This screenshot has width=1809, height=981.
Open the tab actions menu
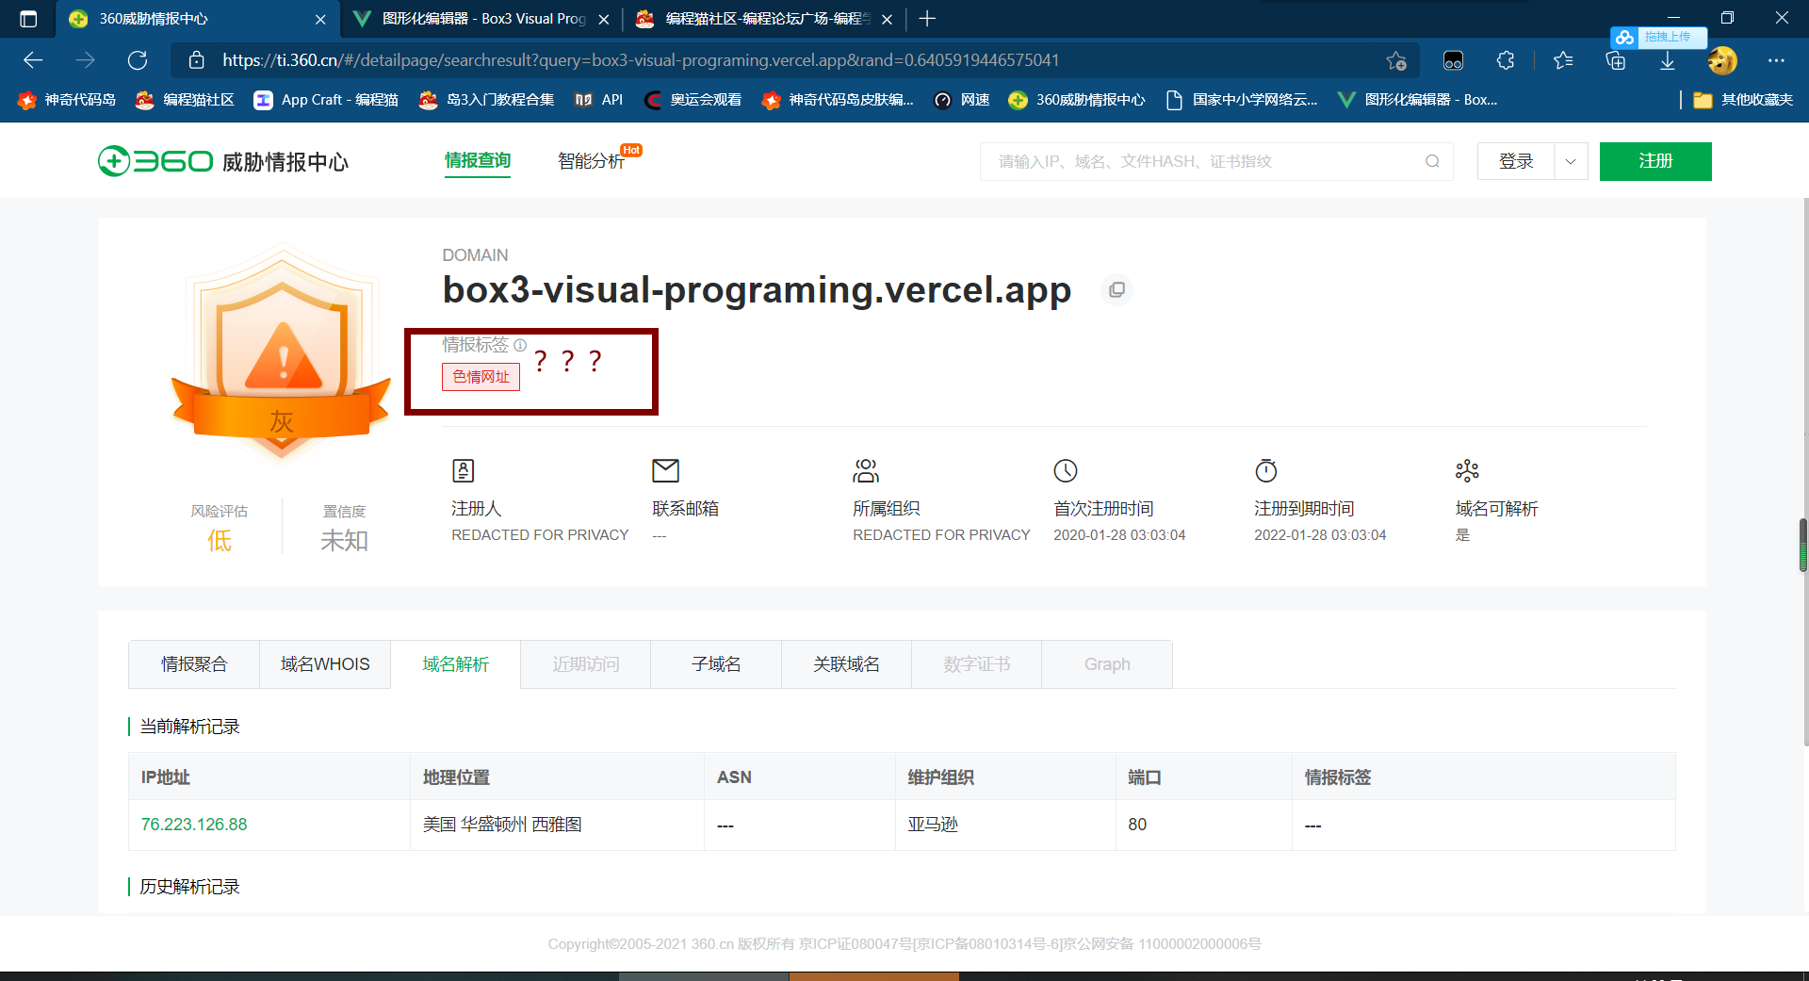click(28, 19)
